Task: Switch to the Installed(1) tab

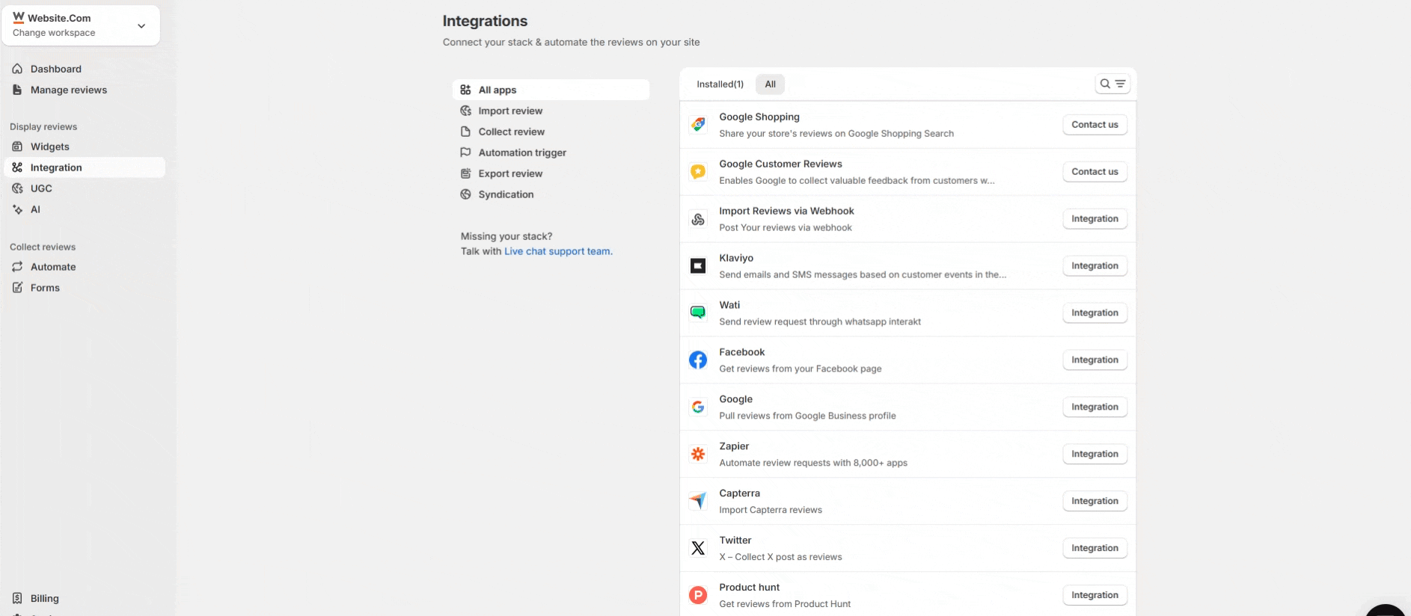Action: coord(720,84)
